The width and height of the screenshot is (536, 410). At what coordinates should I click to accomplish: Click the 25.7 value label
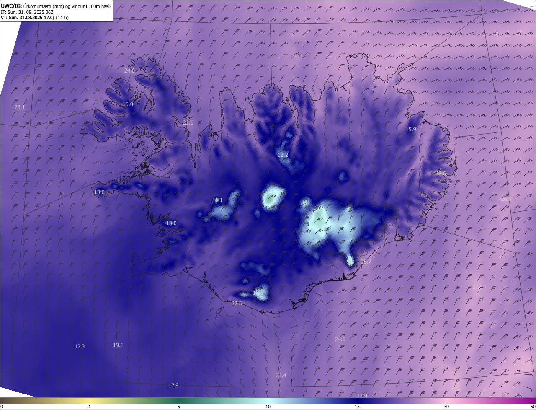point(366,262)
